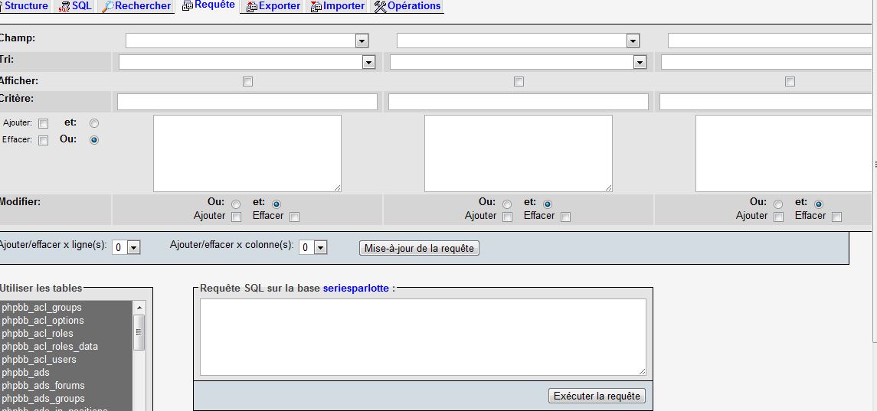Enable the Ajouter checkbox in criteria row

(43, 123)
